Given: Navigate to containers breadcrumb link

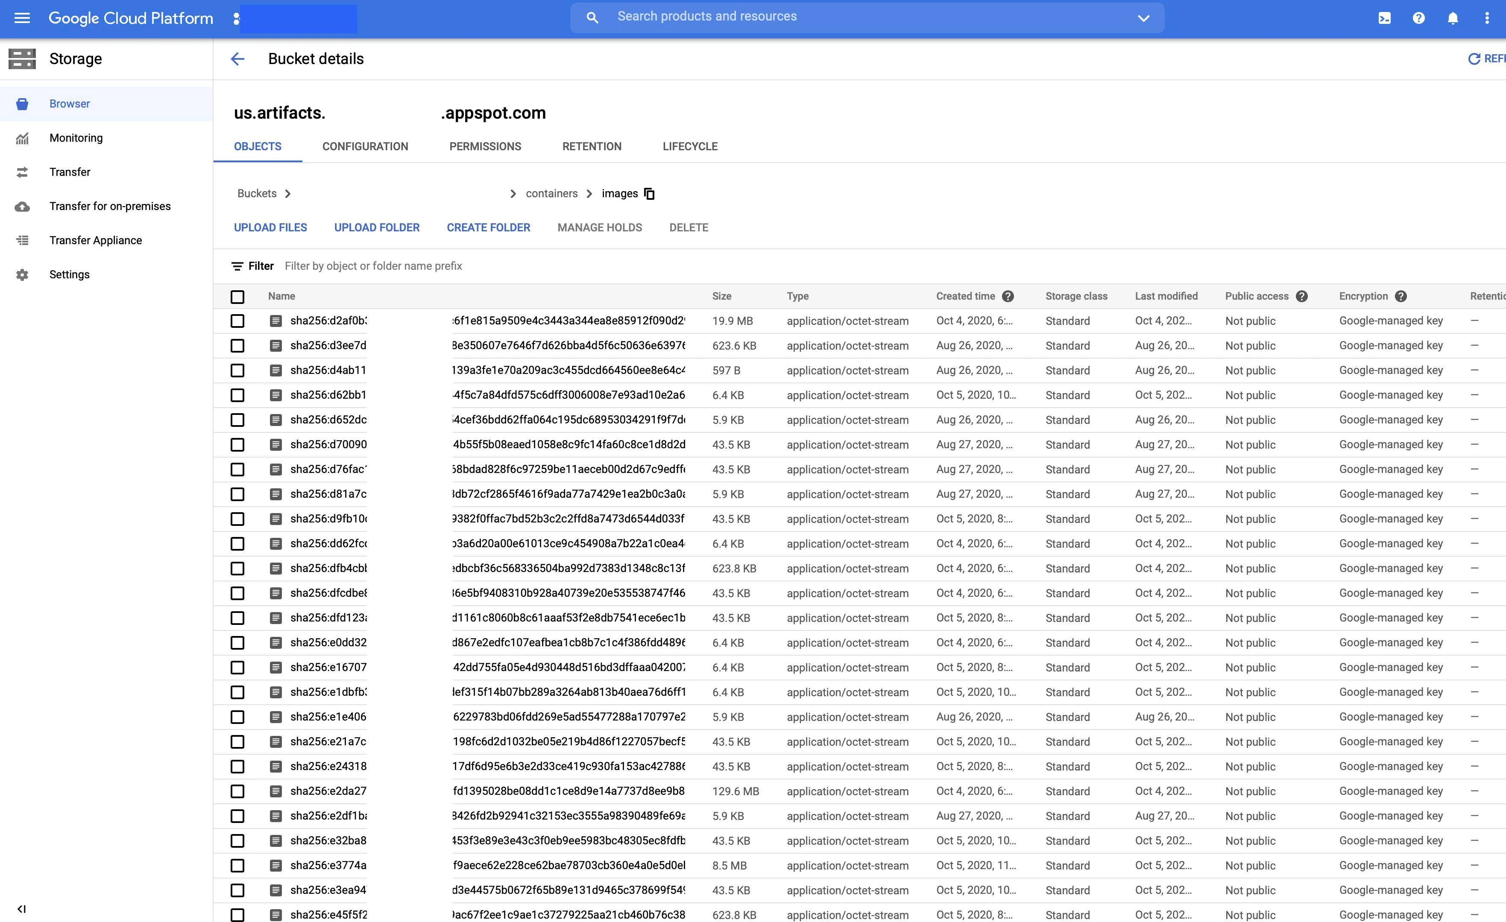Looking at the screenshot, I should point(551,194).
